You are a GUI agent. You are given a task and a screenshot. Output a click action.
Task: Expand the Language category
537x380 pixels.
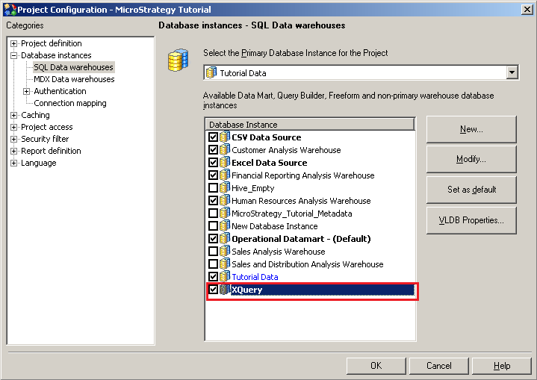[13, 163]
